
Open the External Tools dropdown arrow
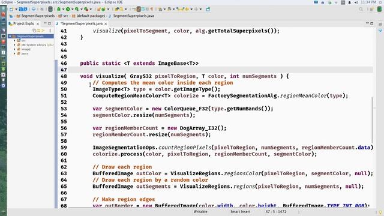(x=91, y=10)
